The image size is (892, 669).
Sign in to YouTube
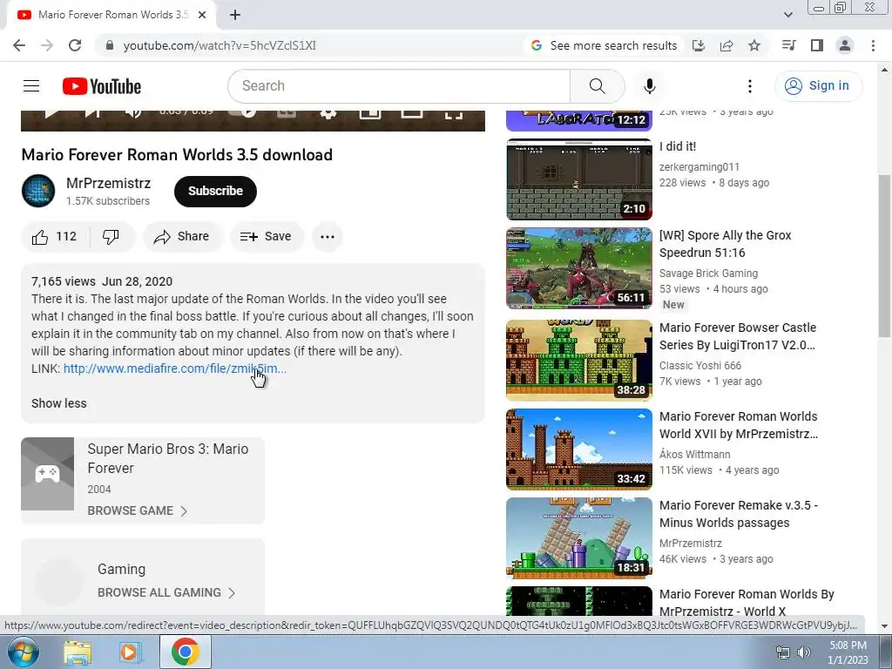pyautogui.click(x=819, y=86)
